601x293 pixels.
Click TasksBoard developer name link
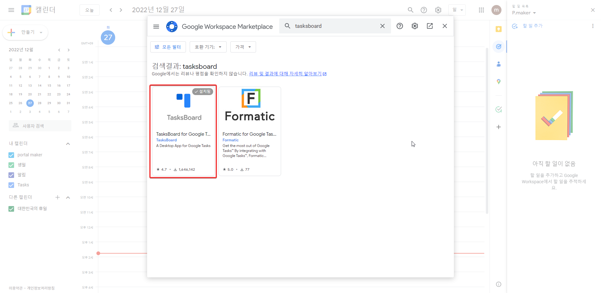click(167, 140)
